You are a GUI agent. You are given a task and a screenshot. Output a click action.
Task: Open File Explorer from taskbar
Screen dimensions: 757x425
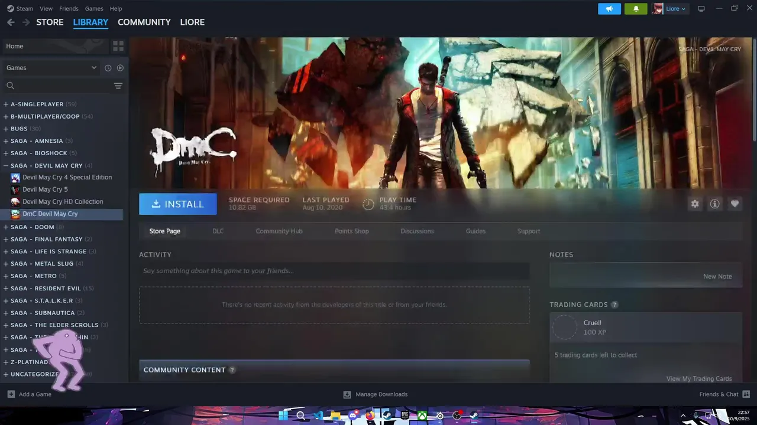coord(335,416)
